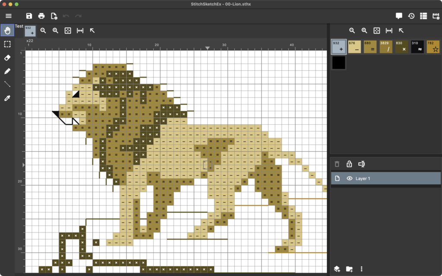Viewport: 442px width, 276px height.
Task: Add a new layer
Action: 337,269
